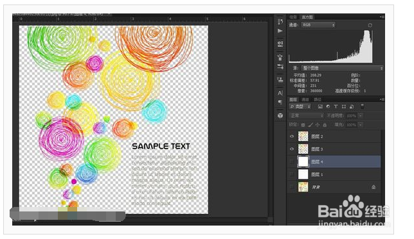Click the layer name 图层 4
Screen dimensions: 414x239
[317, 161]
